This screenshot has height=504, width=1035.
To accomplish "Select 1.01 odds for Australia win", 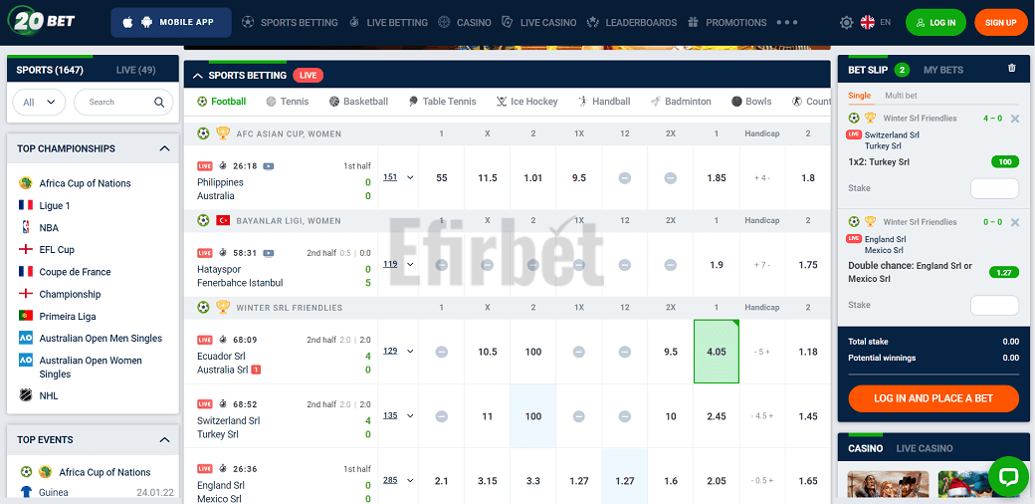I will [533, 177].
